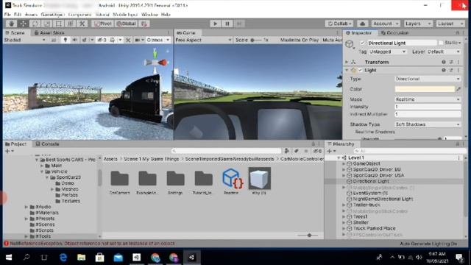Open the Shaded draw mode dropdown

coord(24,40)
